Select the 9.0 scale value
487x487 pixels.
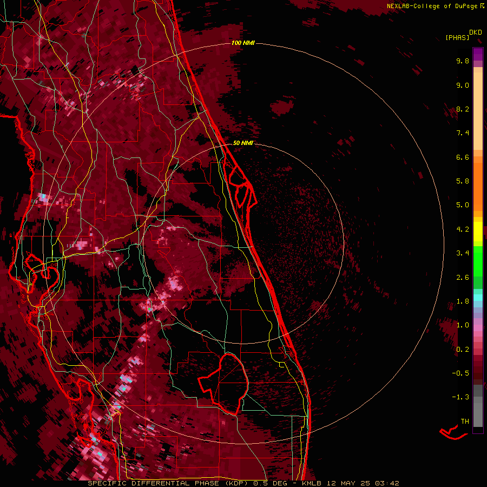click(x=463, y=85)
